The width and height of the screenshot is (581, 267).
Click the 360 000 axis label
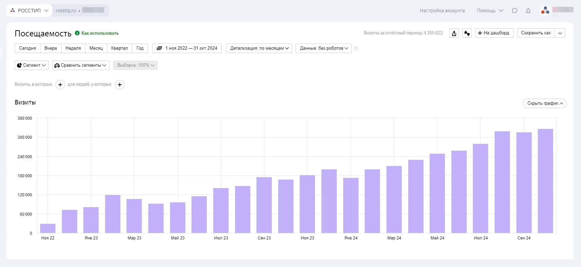24,118
